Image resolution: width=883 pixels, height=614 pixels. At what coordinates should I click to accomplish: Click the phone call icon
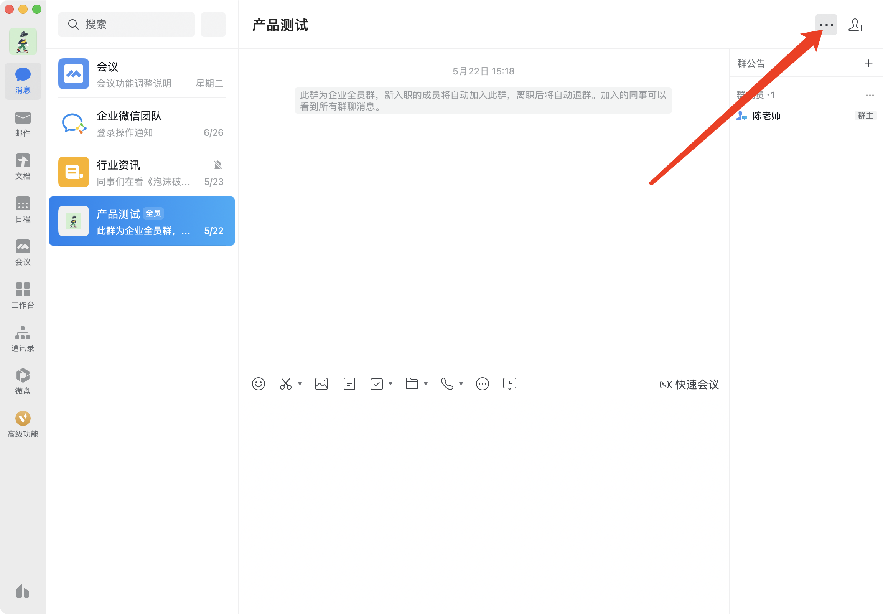click(447, 384)
